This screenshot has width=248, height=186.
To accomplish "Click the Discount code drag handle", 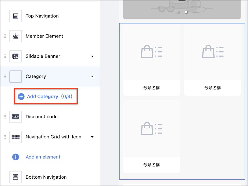I will coord(5,117).
